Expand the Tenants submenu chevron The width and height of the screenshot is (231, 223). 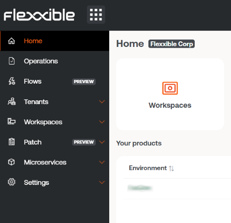coord(102,102)
